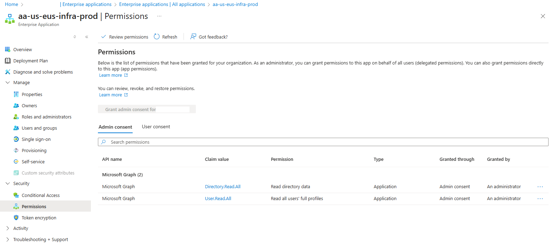Open the Owners page

29,106
